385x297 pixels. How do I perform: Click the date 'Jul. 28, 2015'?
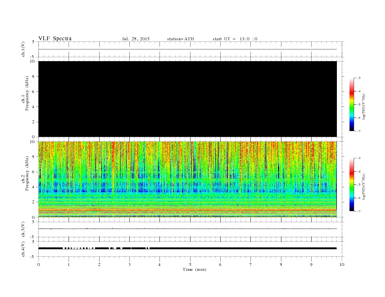[136, 39]
